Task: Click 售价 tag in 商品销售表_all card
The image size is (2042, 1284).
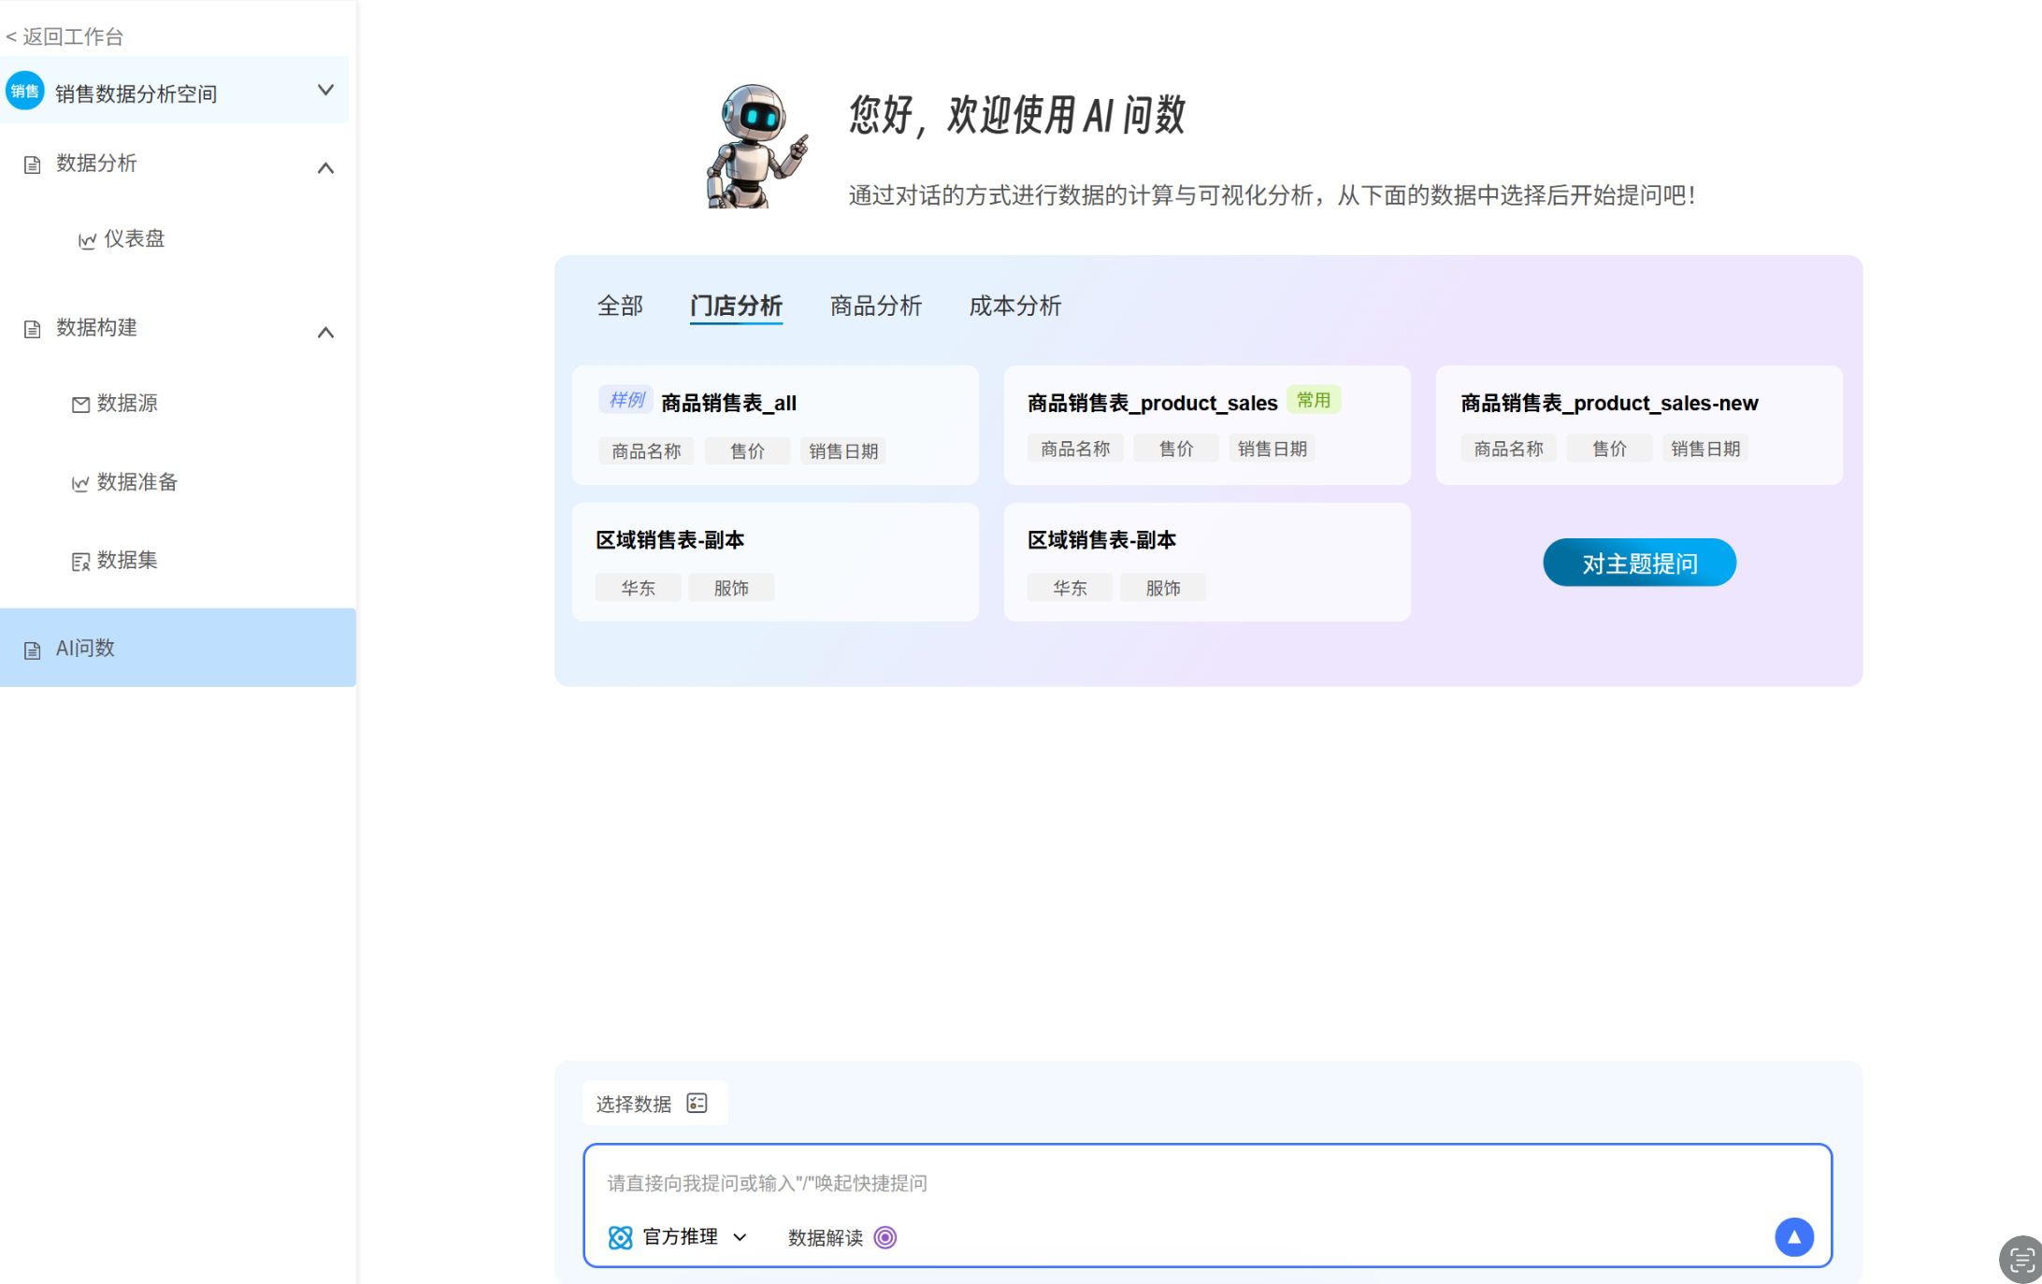Action: 747,451
